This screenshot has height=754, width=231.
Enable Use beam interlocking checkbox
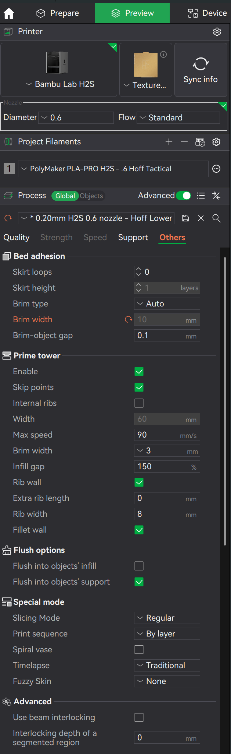pos(139,718)
